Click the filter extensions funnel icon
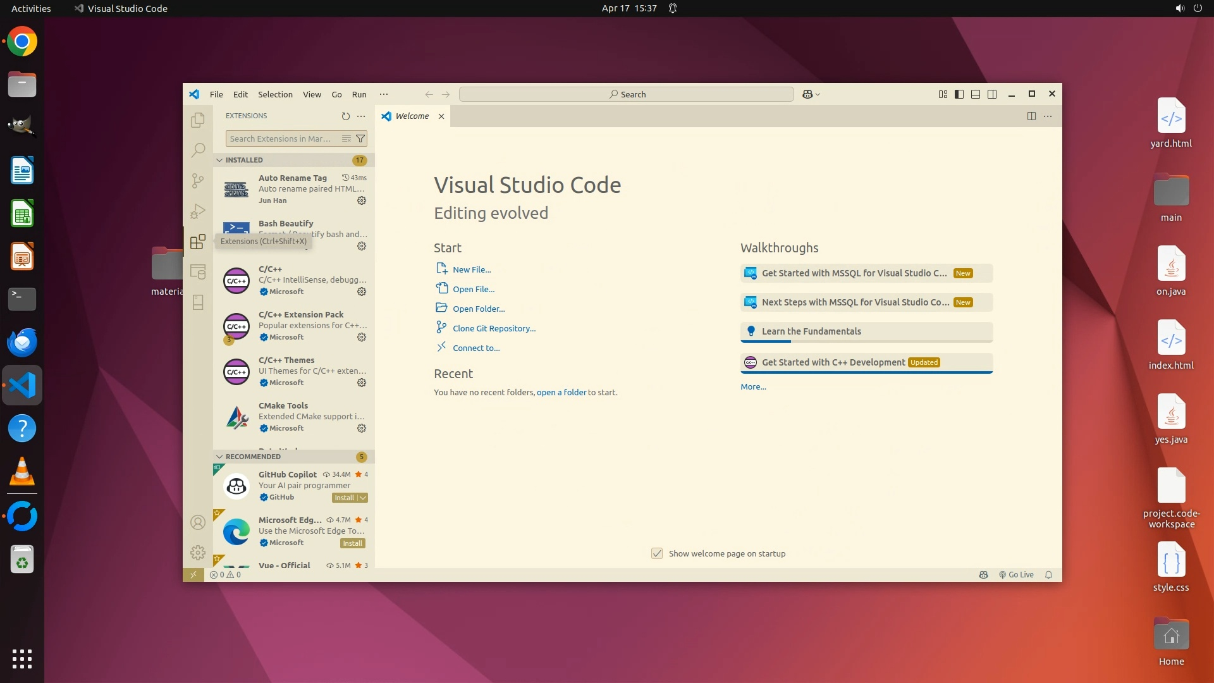Screen dimensions: 1214x683 coord(360,138)
